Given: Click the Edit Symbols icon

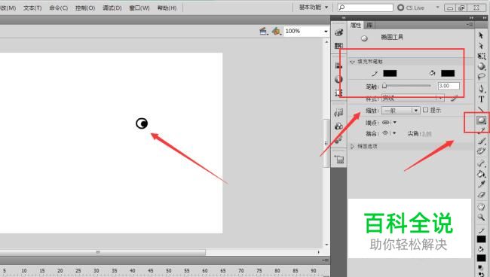Looking at the screenshot, I should tap(276, 31).
